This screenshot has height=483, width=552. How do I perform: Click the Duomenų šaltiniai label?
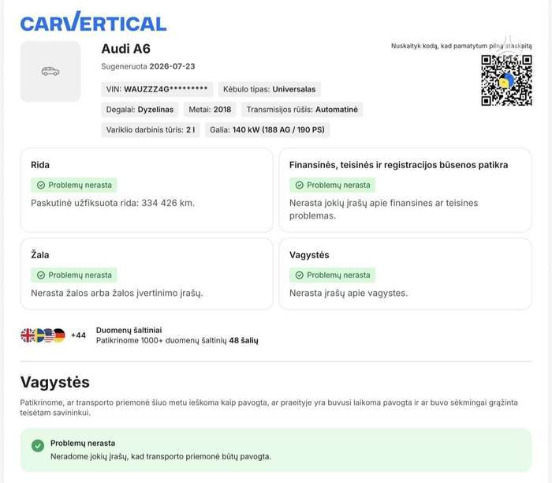coord(129,330)
